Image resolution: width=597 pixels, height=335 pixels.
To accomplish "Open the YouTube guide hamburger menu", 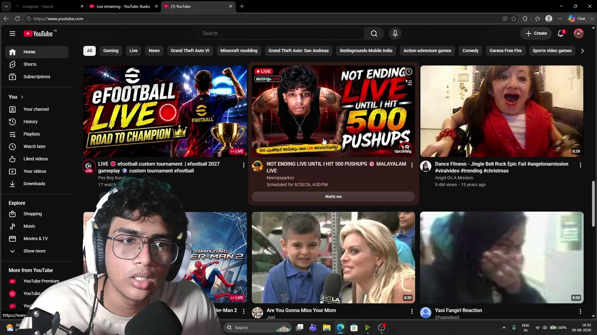I will click(x=13, y=33).
